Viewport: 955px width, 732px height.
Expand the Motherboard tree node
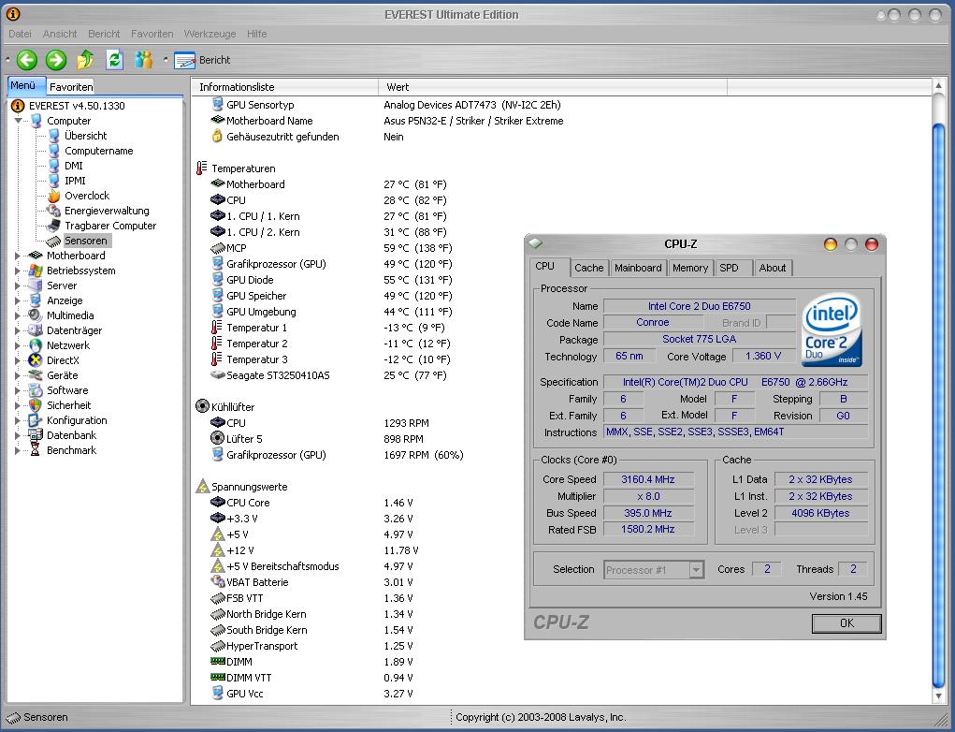18,256
